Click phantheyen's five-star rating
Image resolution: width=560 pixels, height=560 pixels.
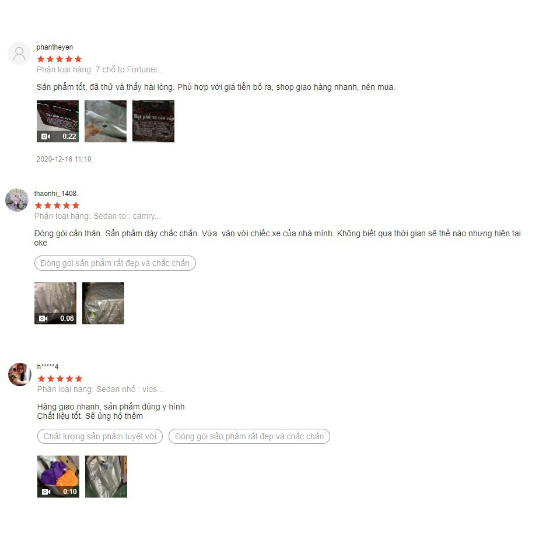point(60,59)
